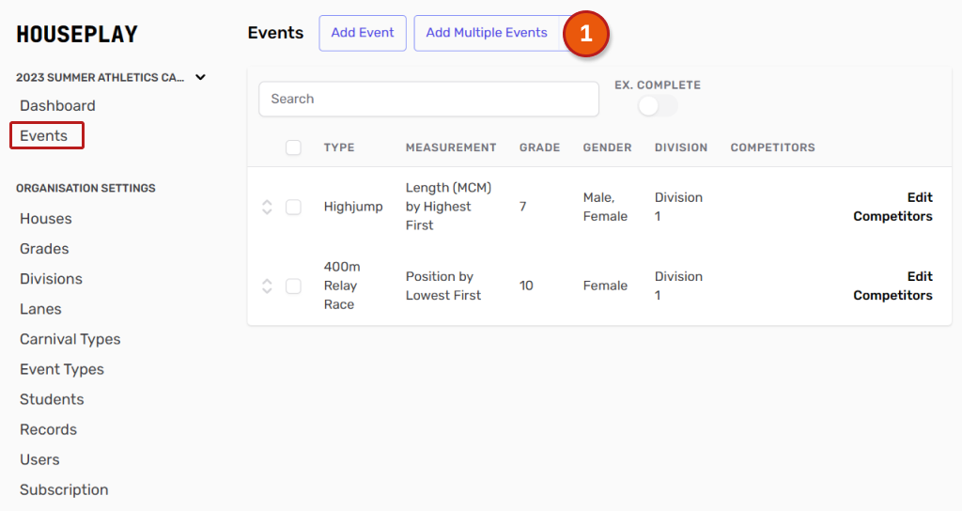Edit Competitors for the Highjump event
The width and height of the screenshot is (962, 511).
892,207
